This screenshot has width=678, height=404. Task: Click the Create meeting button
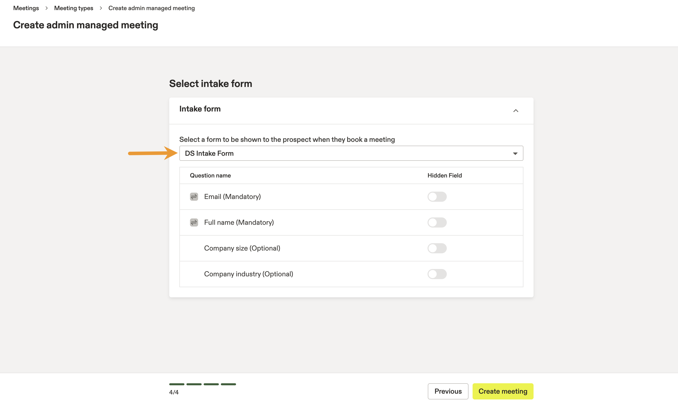click(x=503, y=391)
